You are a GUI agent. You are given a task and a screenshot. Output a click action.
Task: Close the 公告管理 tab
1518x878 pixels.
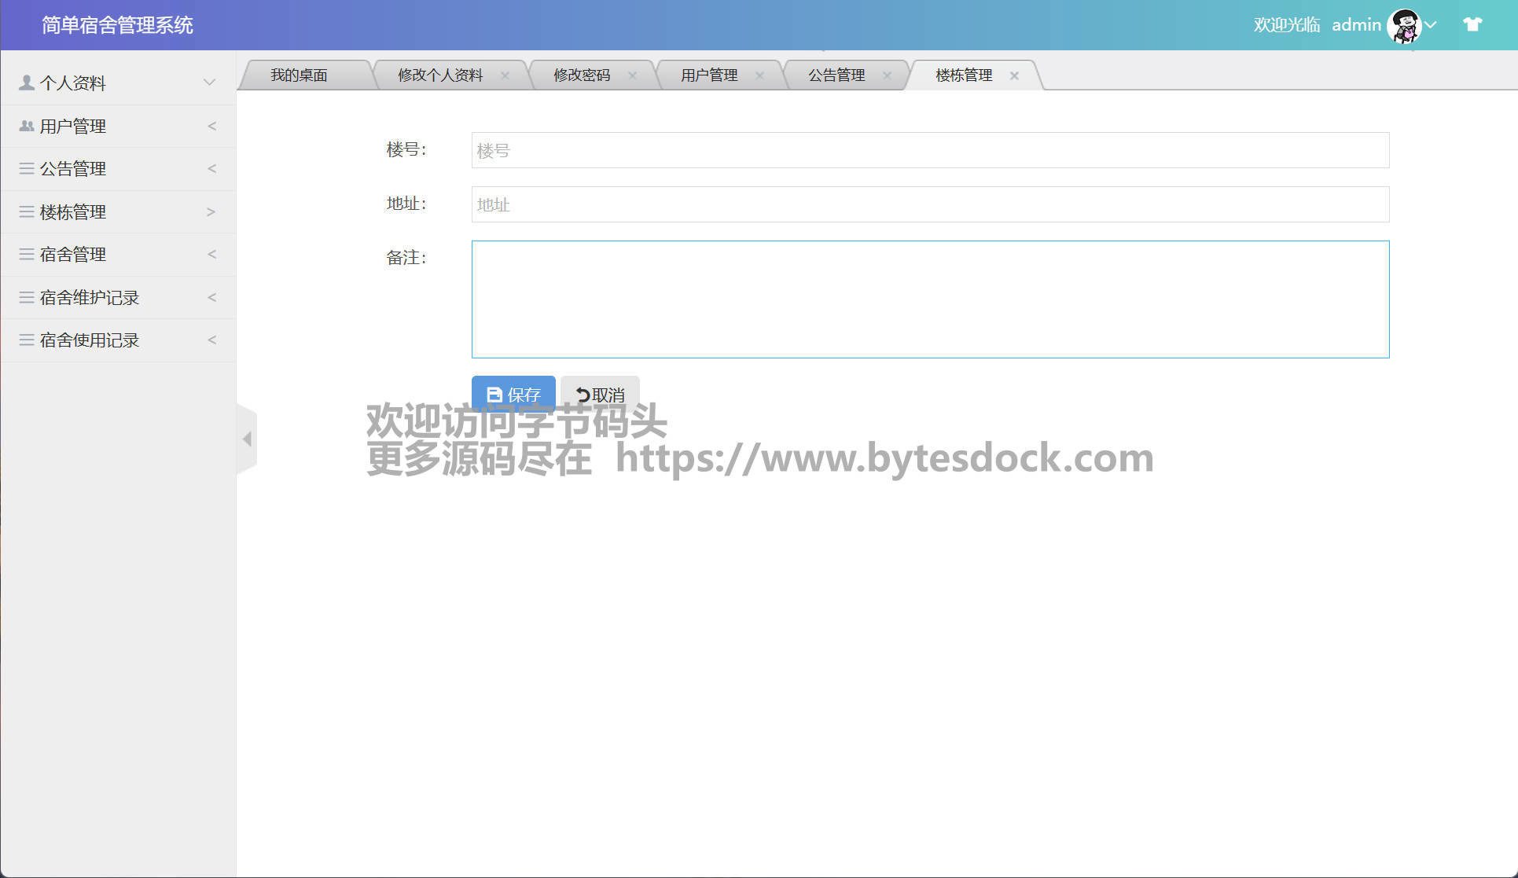[887, 75]
